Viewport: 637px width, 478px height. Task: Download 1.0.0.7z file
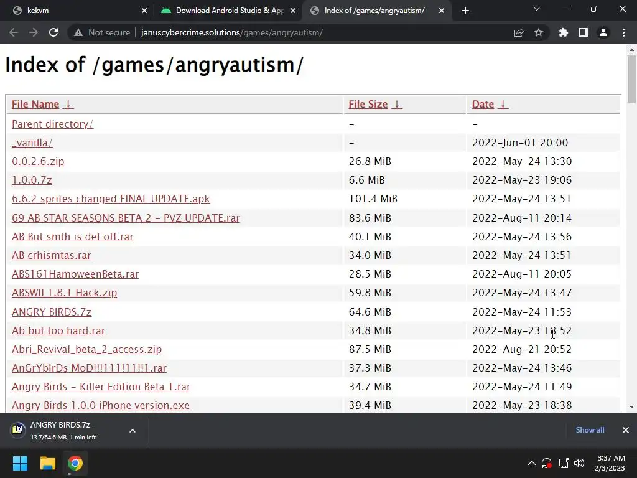(x=32, y=180)
